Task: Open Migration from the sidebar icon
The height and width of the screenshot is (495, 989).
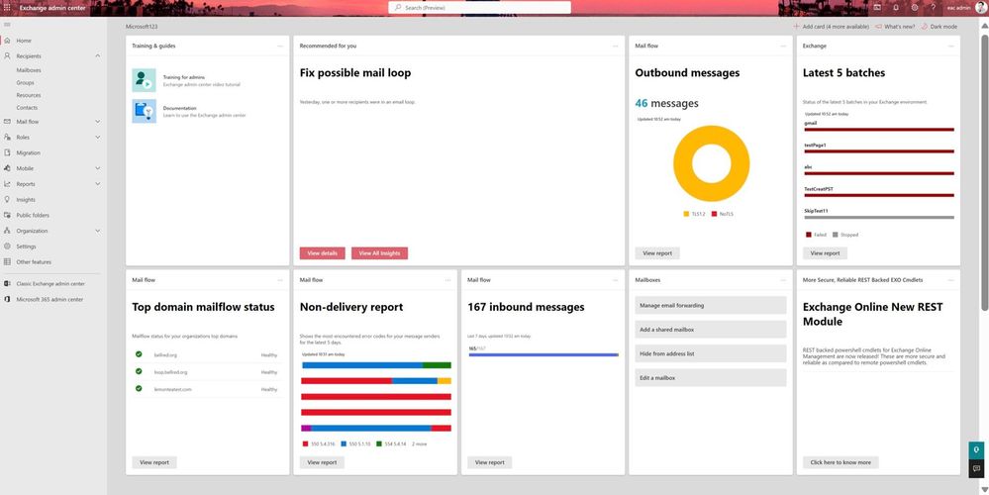Action: (7, 152)
